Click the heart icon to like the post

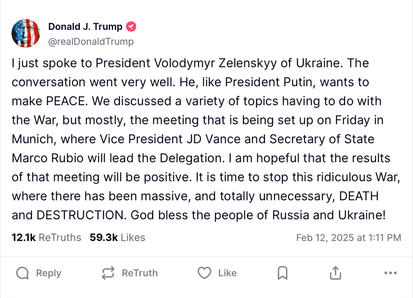204,273
